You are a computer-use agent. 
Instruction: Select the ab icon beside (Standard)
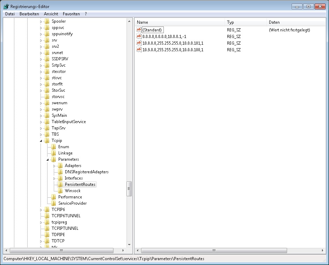coord(139,30)
